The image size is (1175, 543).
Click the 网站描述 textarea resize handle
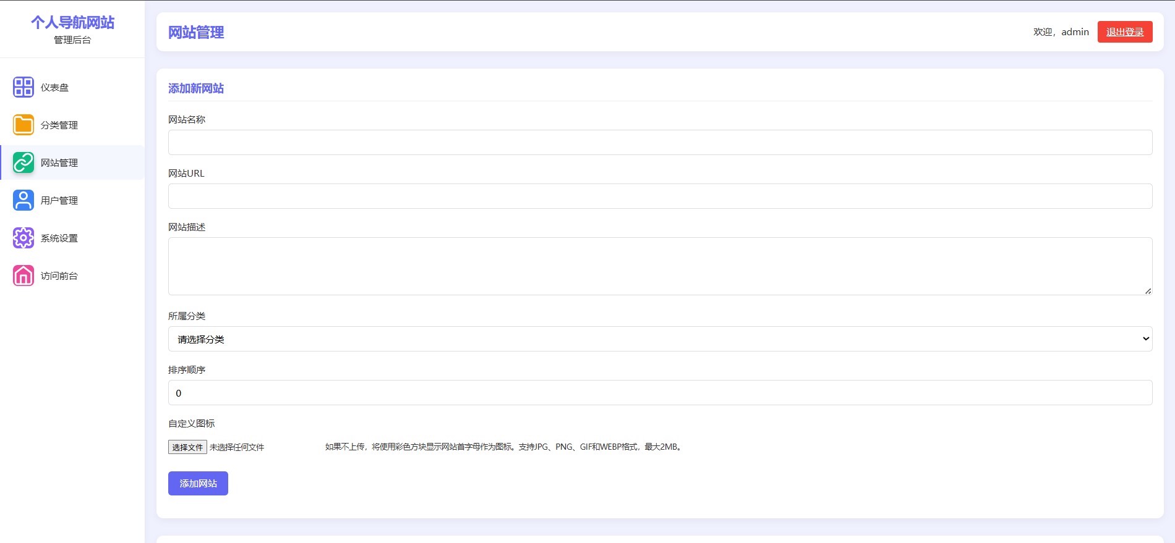pyautogui.click(x=1148, y=291)
